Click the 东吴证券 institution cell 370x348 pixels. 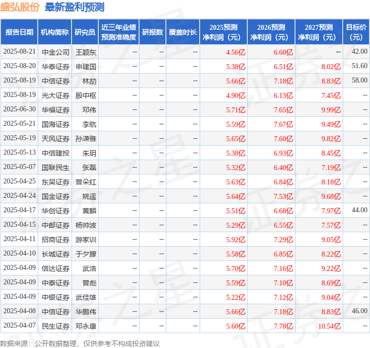(56, 182)
